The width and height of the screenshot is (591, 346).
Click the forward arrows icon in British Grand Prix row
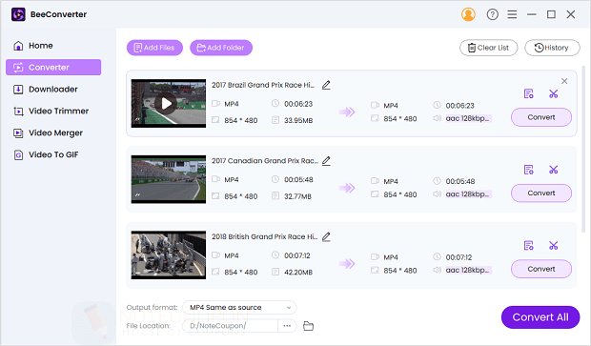(347, 264)
